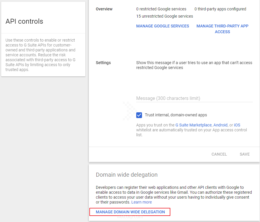Open the G Suite Marketplace link
Screen dimensions: 260x222
pos(193,125)
